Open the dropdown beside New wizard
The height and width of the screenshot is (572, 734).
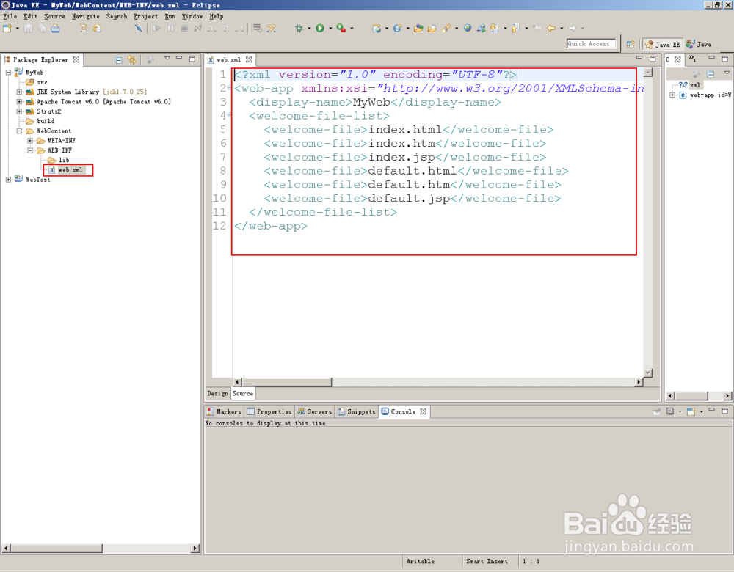pyautogui.click(x=18, y=29)
